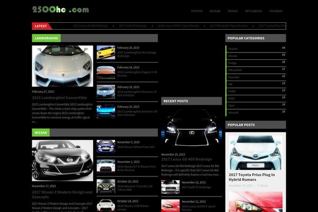Click the February 27, 2015 date text
The image size is (318, 212).
43,92
